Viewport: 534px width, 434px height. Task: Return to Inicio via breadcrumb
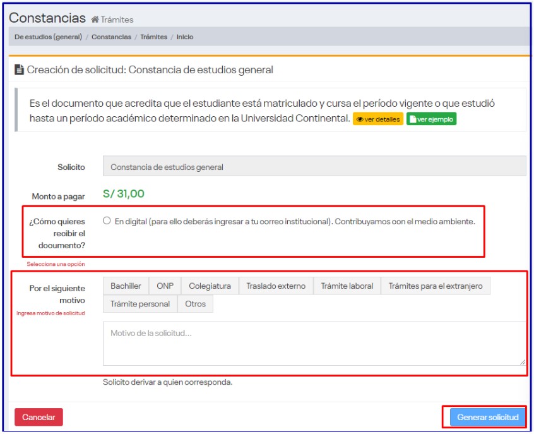[185, 37]
